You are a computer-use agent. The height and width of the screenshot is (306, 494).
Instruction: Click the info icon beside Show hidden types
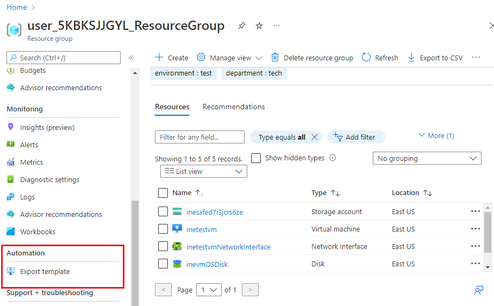(x=333, y=158)
